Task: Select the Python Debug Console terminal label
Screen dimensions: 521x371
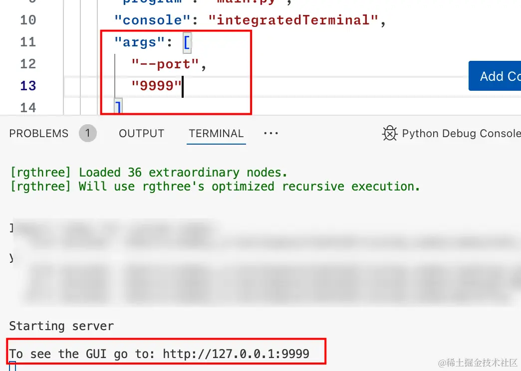Action: tap(461, 134)
